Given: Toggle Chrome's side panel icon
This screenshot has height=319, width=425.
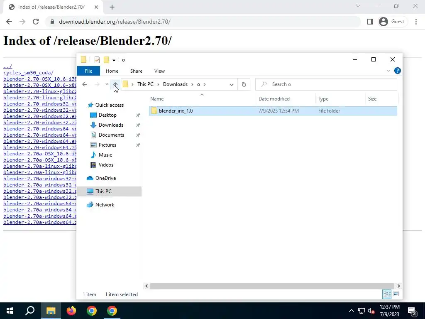Looking at the screenshot, I should tap(370, 22).
